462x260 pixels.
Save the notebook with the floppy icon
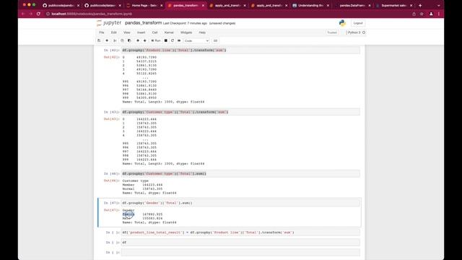point(99,40)
